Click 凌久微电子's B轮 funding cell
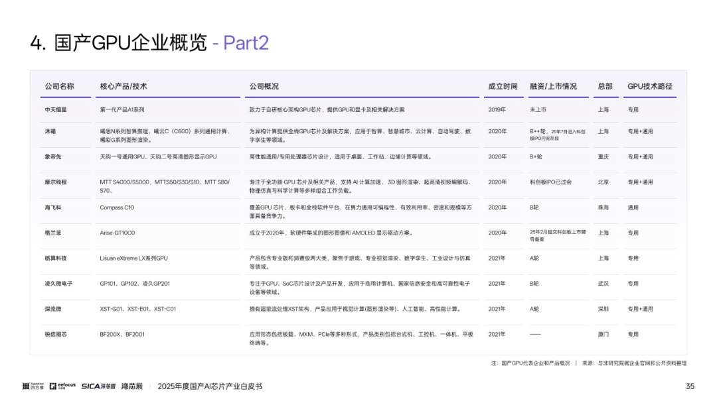The width and height of the screenshot is (717, 403). pos(534,284)
